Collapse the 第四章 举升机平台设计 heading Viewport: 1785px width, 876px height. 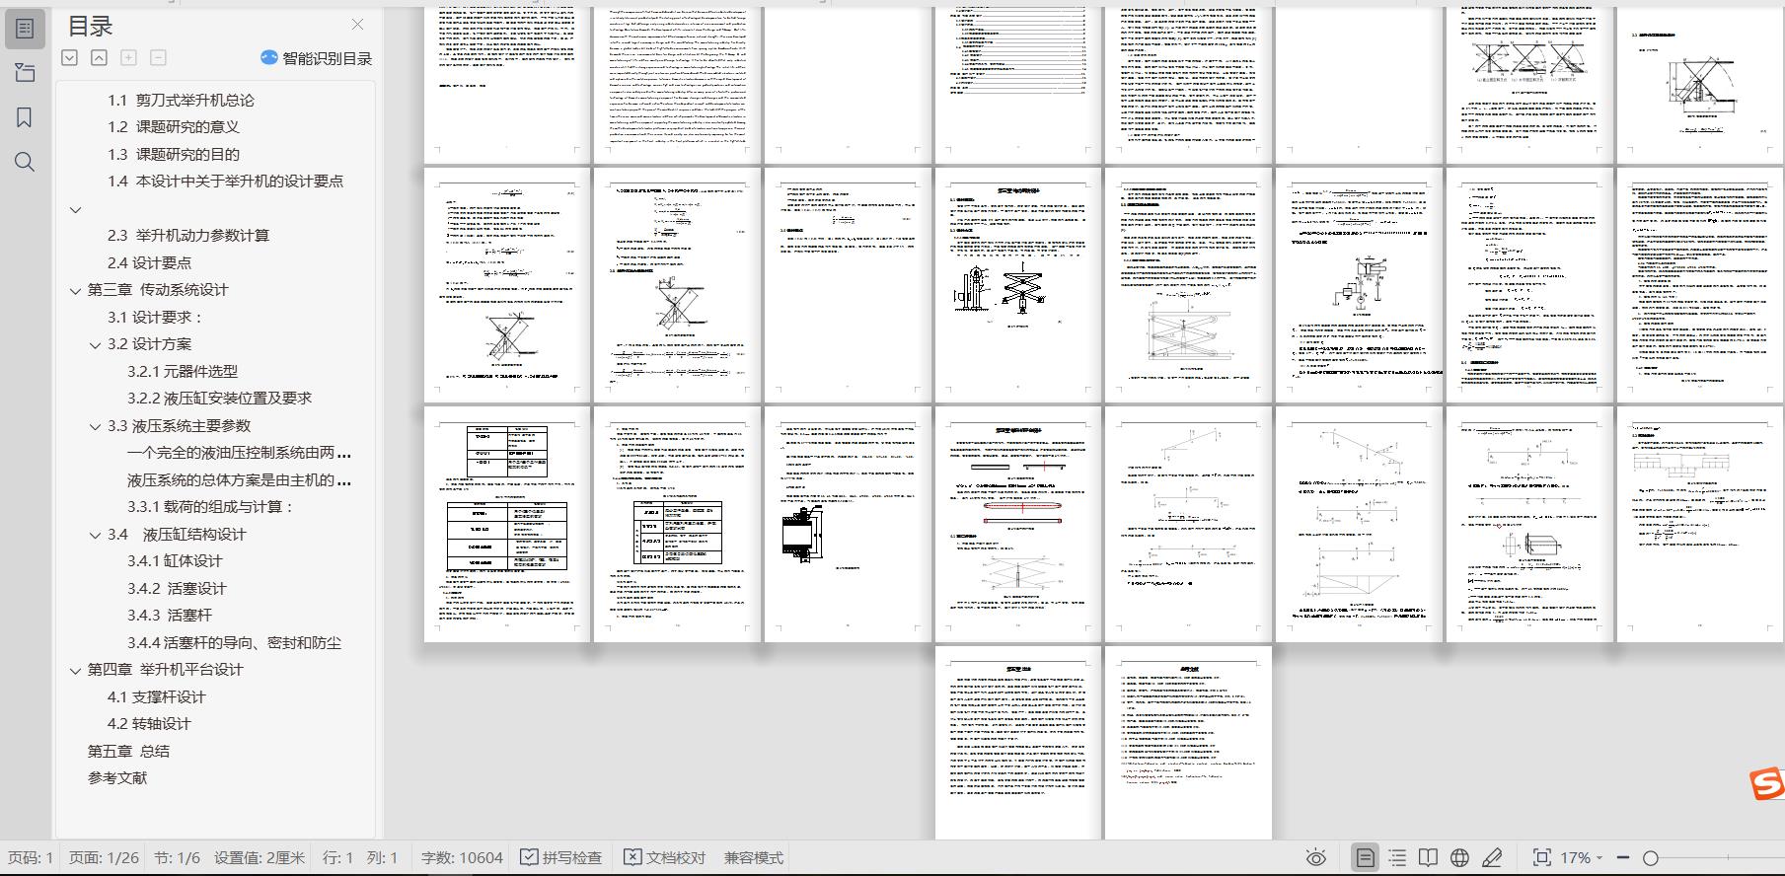(75, 670)
